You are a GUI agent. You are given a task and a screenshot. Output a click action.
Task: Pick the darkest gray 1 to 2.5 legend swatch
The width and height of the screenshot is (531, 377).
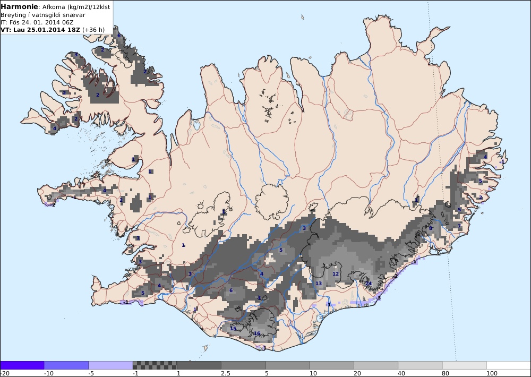tap(199, 365)
